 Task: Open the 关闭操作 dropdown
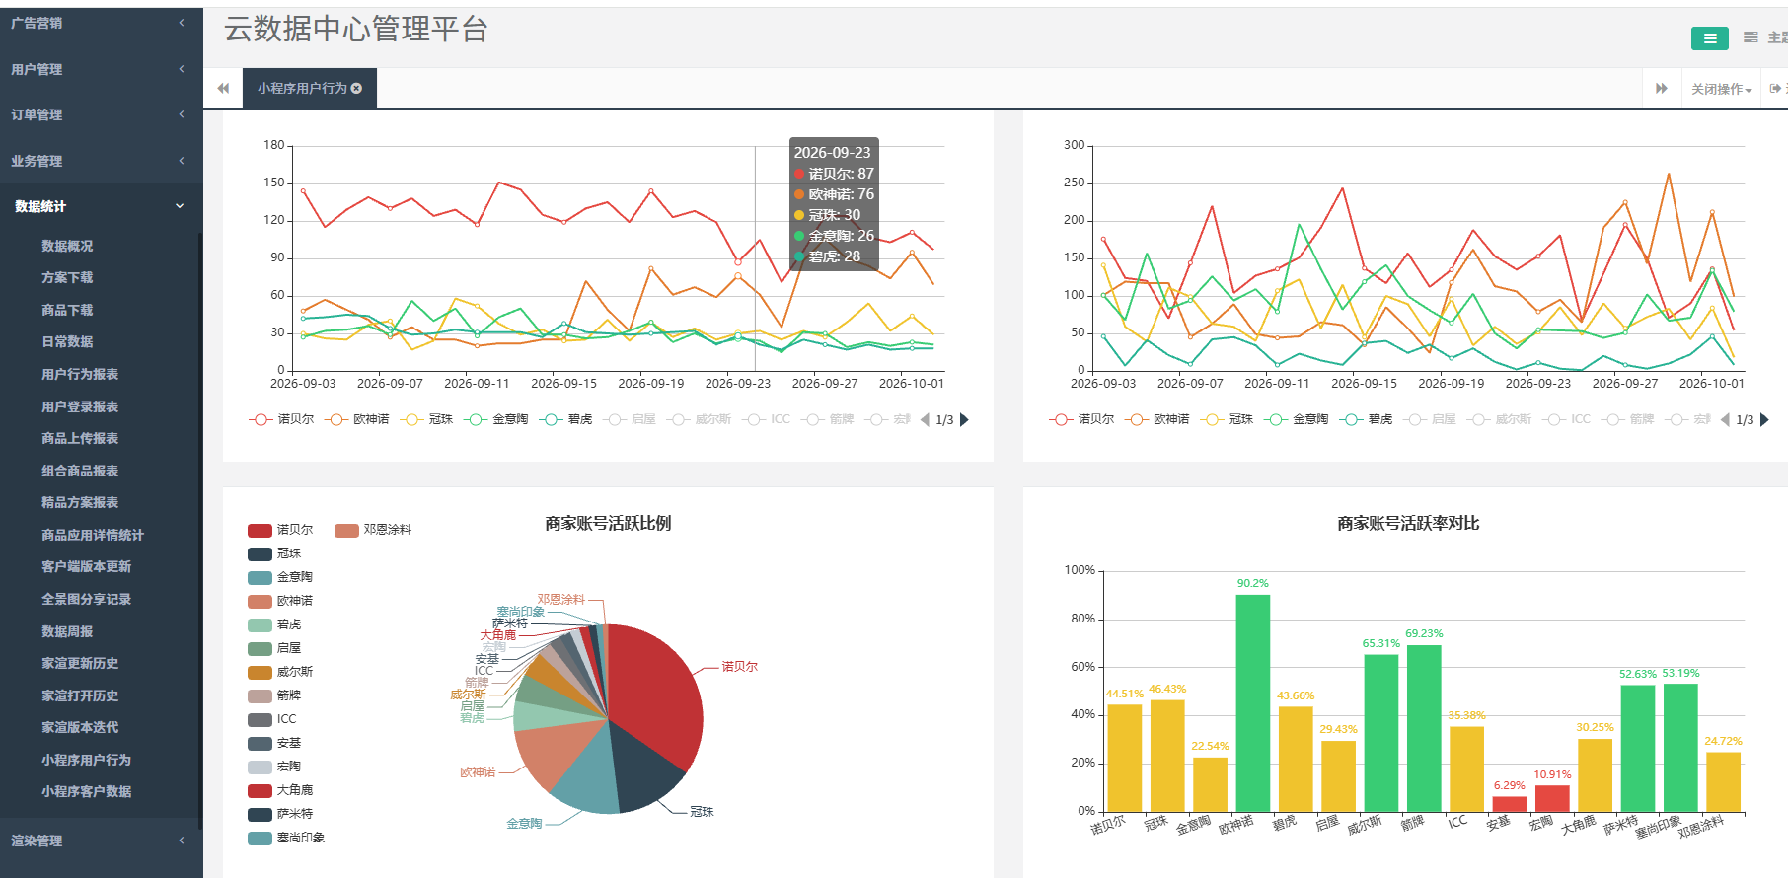(x=1721, y=89)
